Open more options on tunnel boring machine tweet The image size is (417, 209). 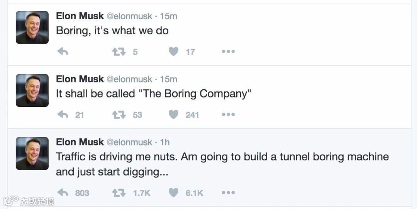pos(228,192)
